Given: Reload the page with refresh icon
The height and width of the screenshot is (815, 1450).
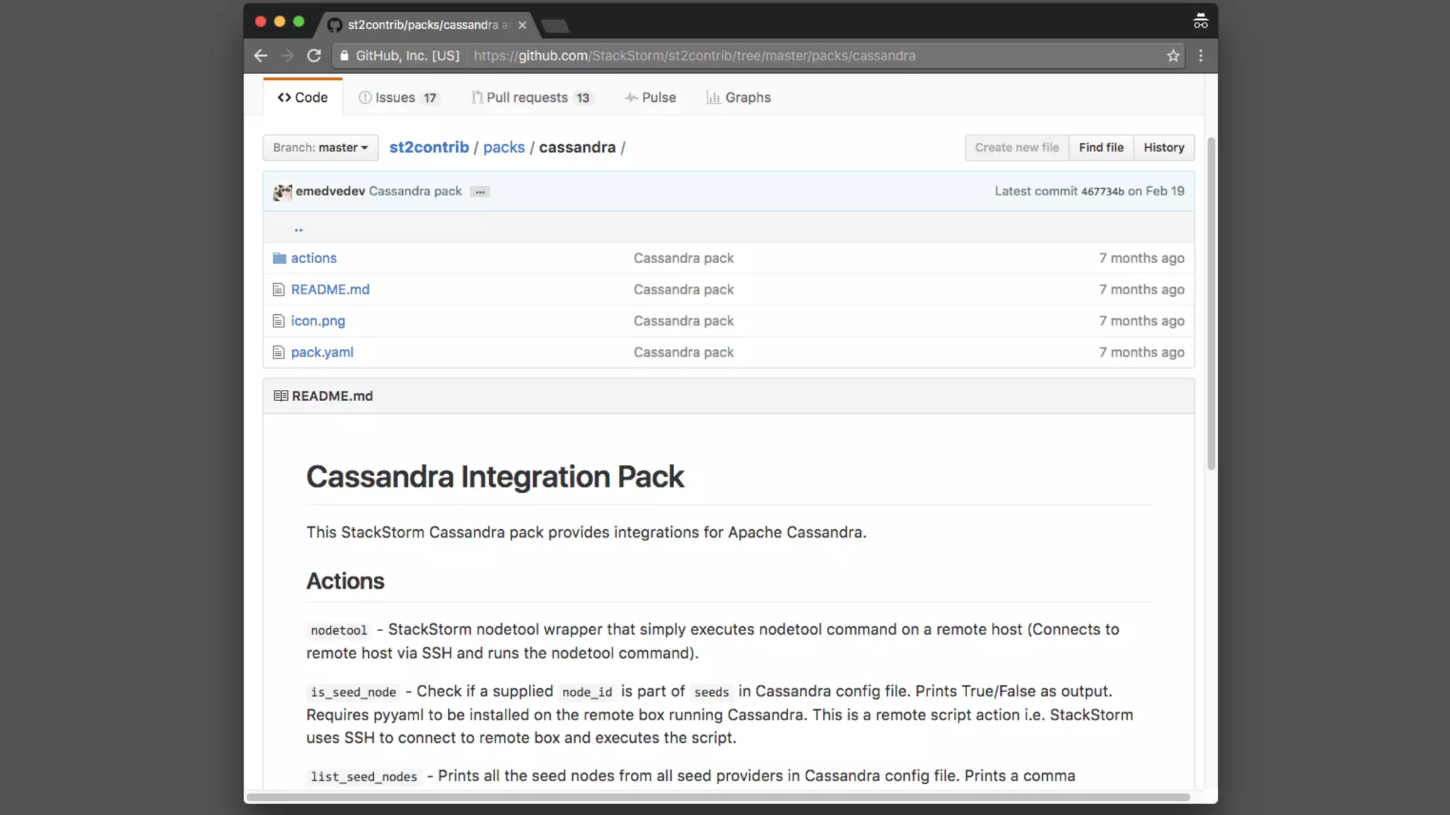Looking at the screenshot, I should point(314,55).
